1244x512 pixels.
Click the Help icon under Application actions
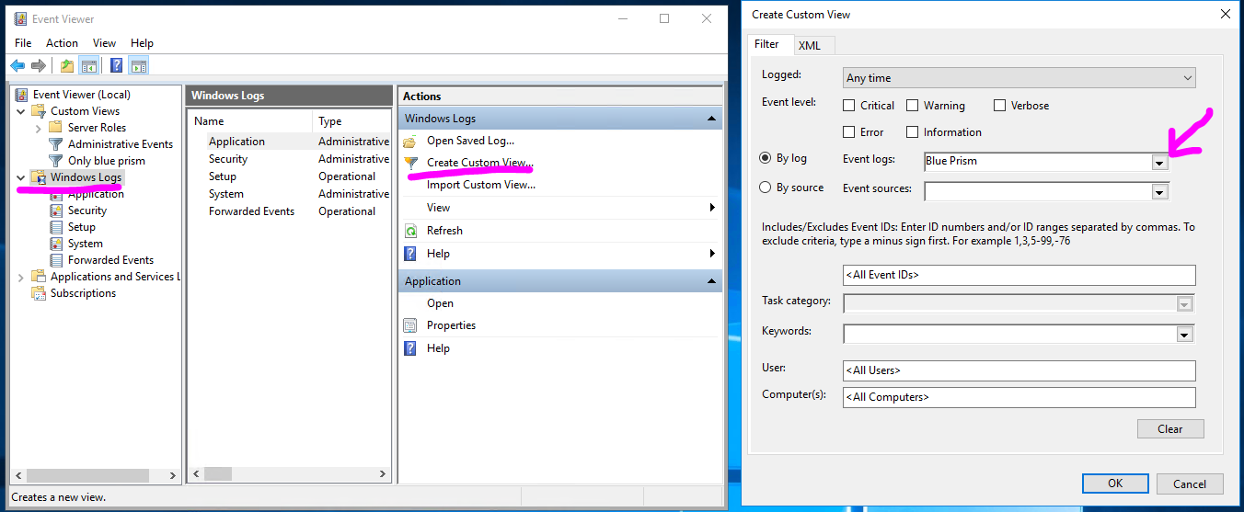tap(411, 348)
